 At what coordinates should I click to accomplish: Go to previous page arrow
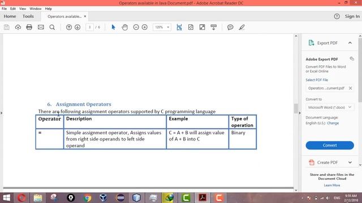click(x=69, y=27)
